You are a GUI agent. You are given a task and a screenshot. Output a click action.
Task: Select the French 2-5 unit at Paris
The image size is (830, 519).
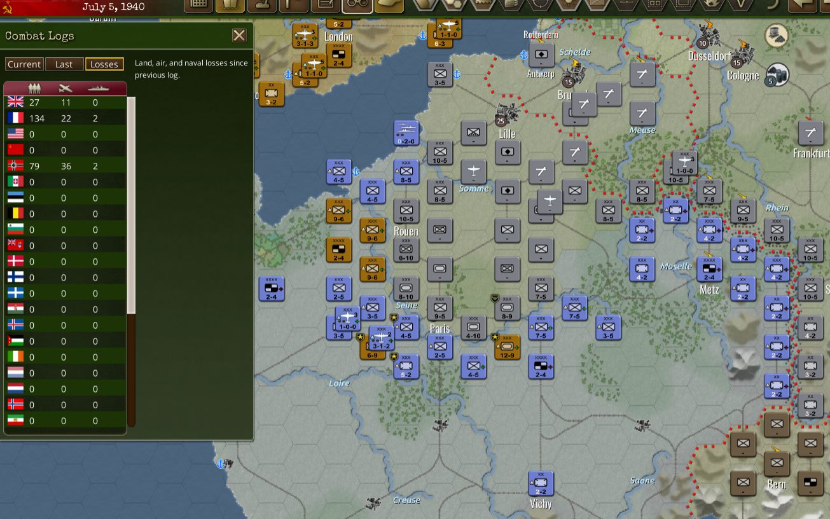[440, 347]
